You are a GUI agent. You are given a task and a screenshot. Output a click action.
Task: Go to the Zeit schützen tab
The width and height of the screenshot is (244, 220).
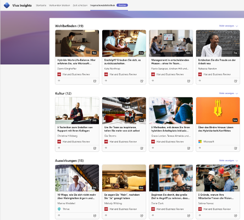(x=80, y=5)
